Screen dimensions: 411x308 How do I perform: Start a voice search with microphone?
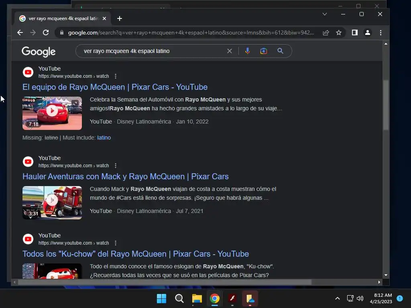(247, 51)
